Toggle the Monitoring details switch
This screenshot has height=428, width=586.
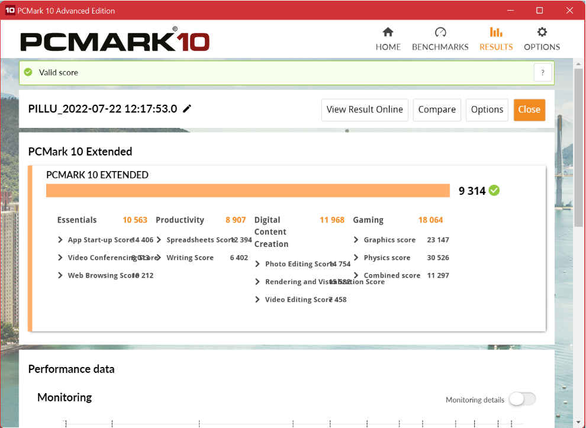tap(523, 399)
